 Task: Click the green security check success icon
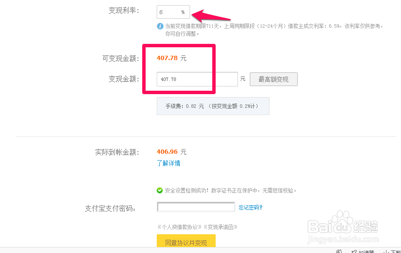(160, 190)
